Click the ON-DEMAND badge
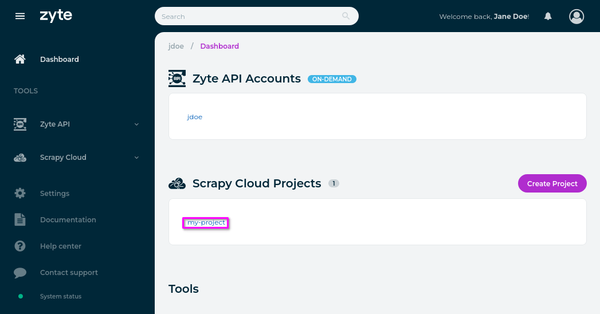Viewport: 600px width, 314px height. [332, 79]
